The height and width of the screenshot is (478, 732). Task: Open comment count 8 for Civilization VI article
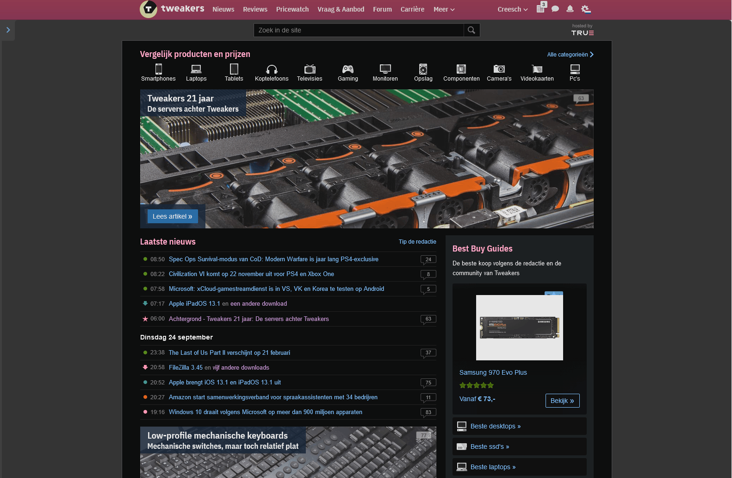pyautogui.click(x=428, y=274)
